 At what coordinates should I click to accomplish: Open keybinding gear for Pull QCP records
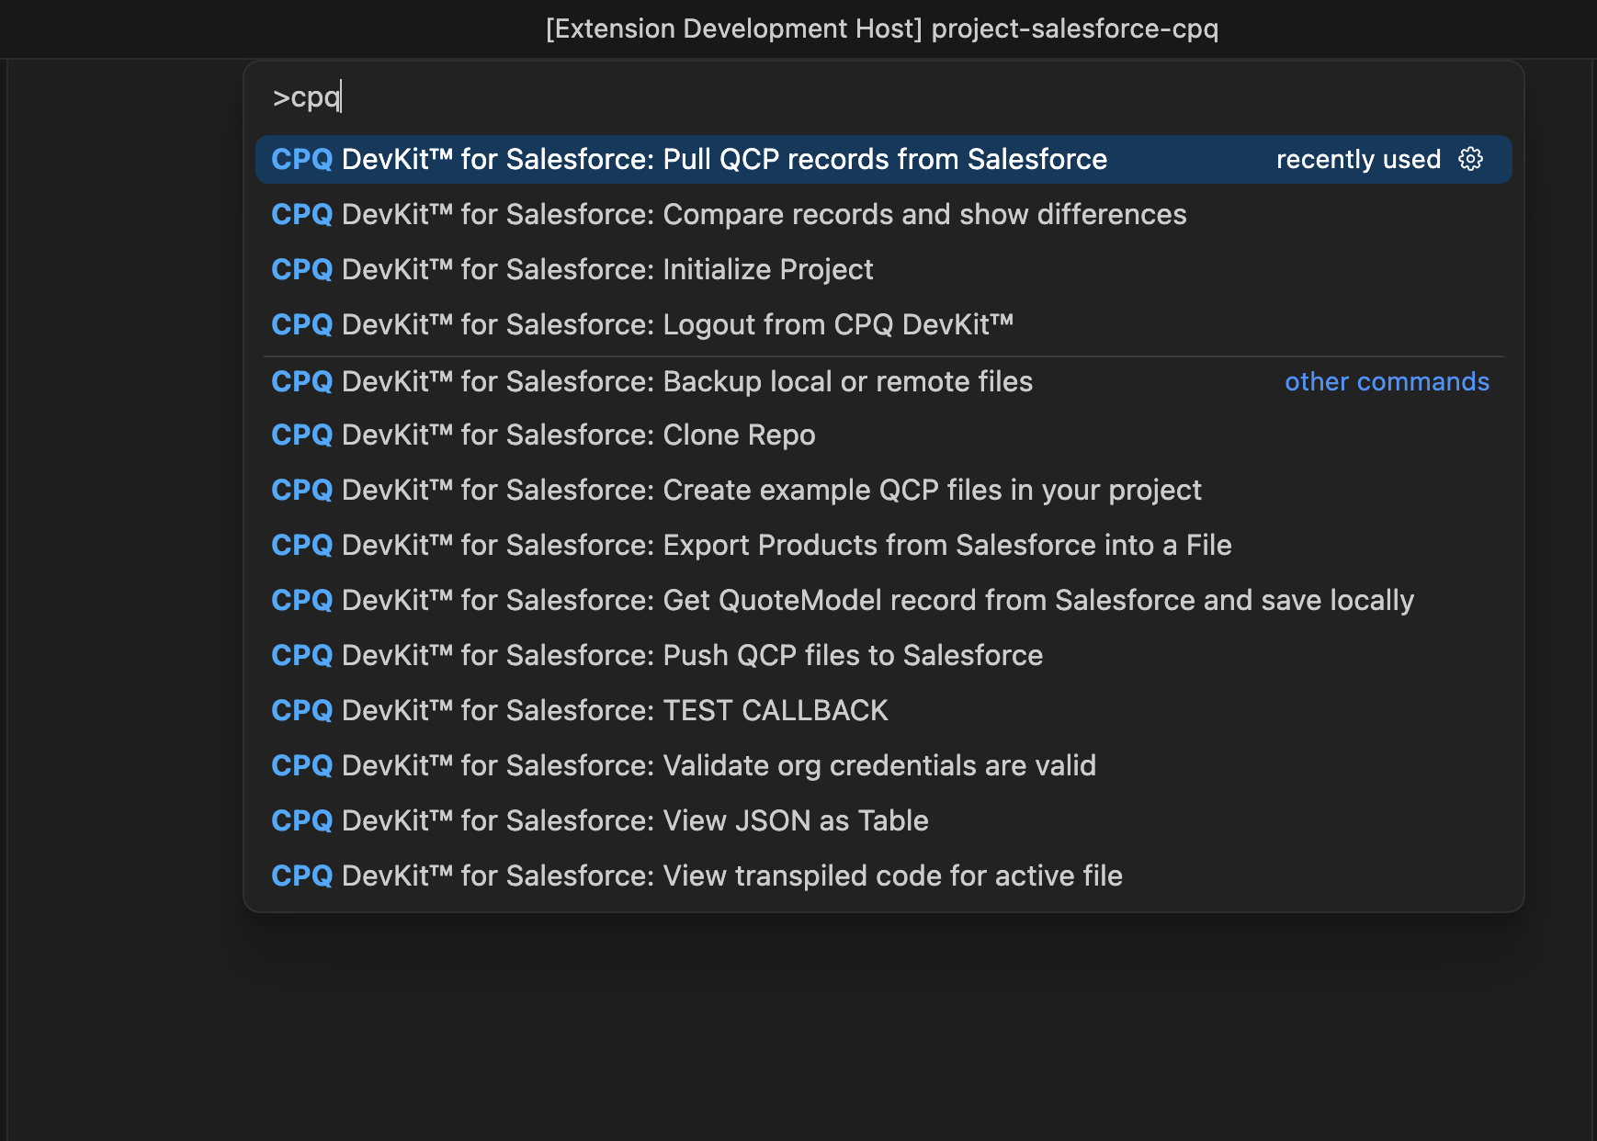tap(1470, 159)
